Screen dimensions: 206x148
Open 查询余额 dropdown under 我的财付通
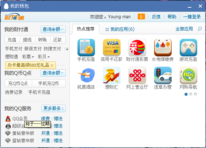coord(53,29)
